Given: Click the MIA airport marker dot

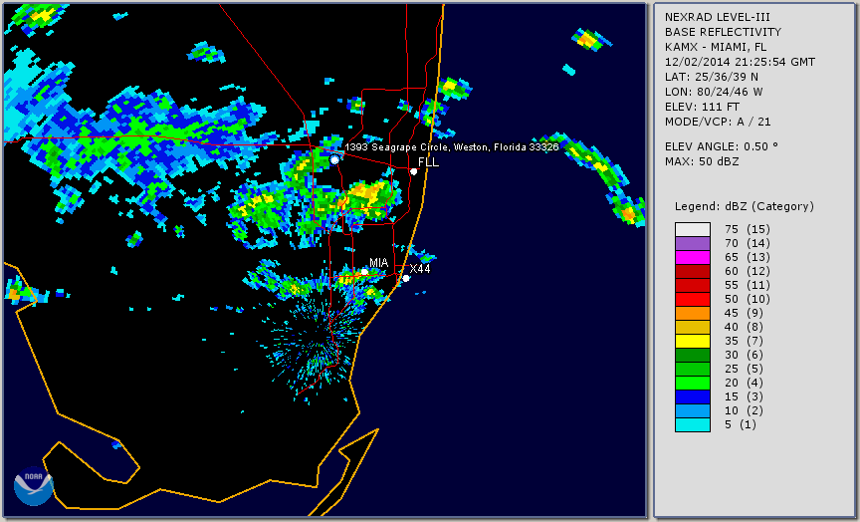Looking at the screenshot, I should click(364, 272).
